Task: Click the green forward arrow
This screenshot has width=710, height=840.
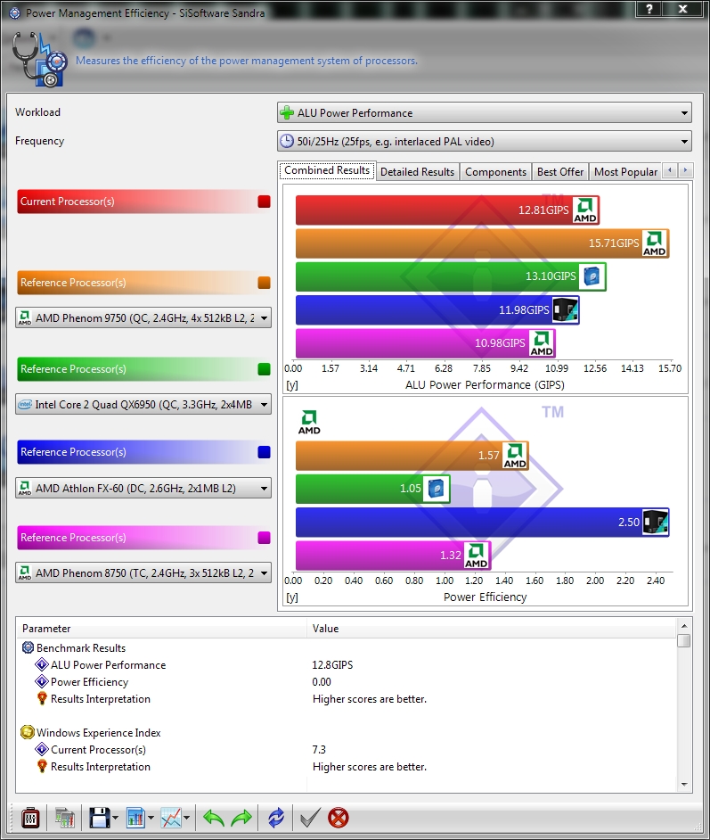Action: (241, 818)
